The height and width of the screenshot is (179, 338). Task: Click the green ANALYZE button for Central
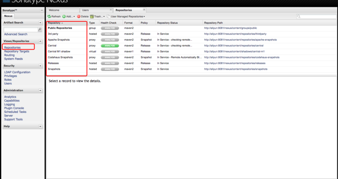click(110, 45)
